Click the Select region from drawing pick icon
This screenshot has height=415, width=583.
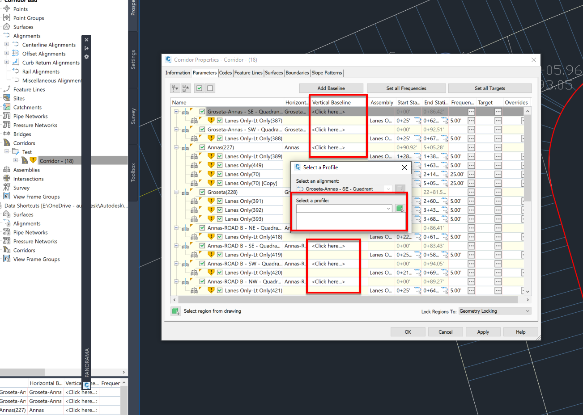click(x=176, y=311)
